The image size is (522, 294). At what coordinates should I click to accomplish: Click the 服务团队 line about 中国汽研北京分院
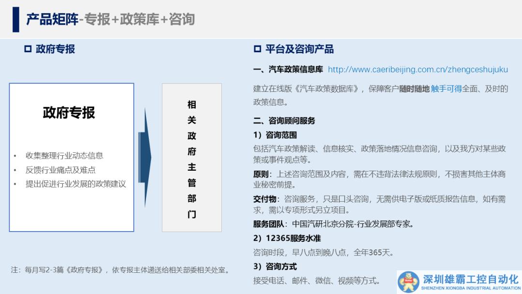click(x=333, y=224)
